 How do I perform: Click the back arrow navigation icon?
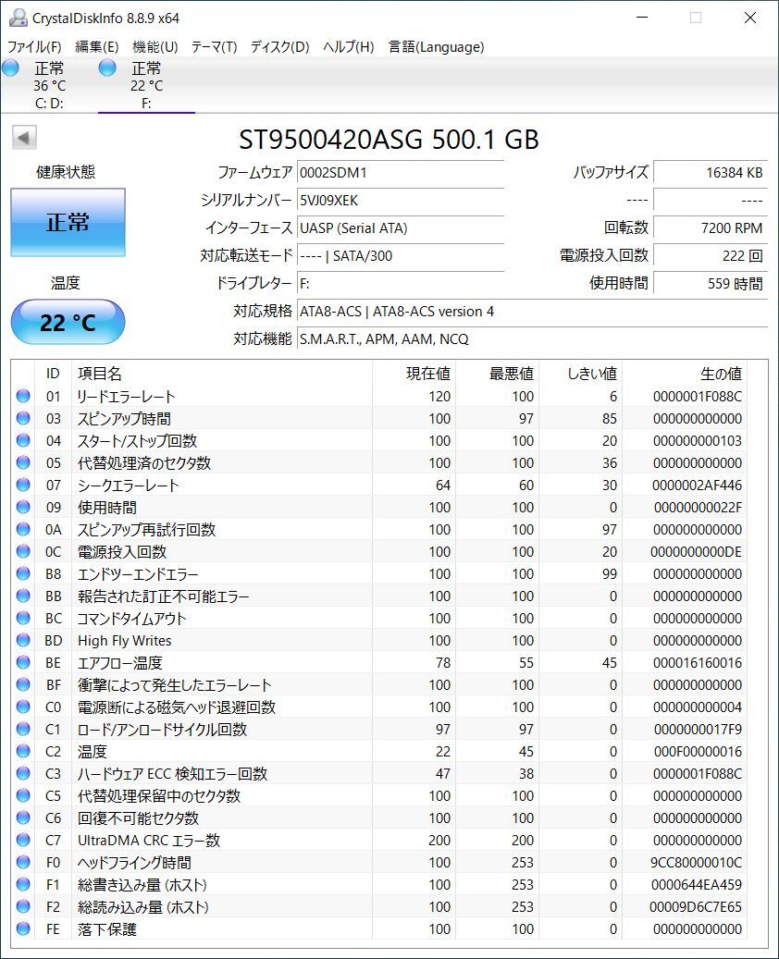pyautogui.click(x=22, y=137)
